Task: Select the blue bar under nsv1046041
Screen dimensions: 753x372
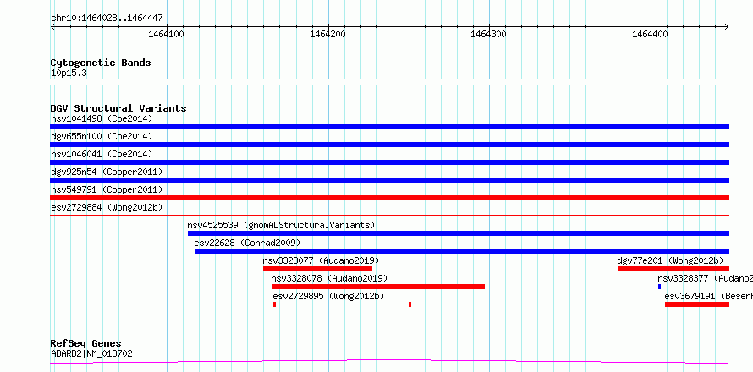Action: pos(389,162)
